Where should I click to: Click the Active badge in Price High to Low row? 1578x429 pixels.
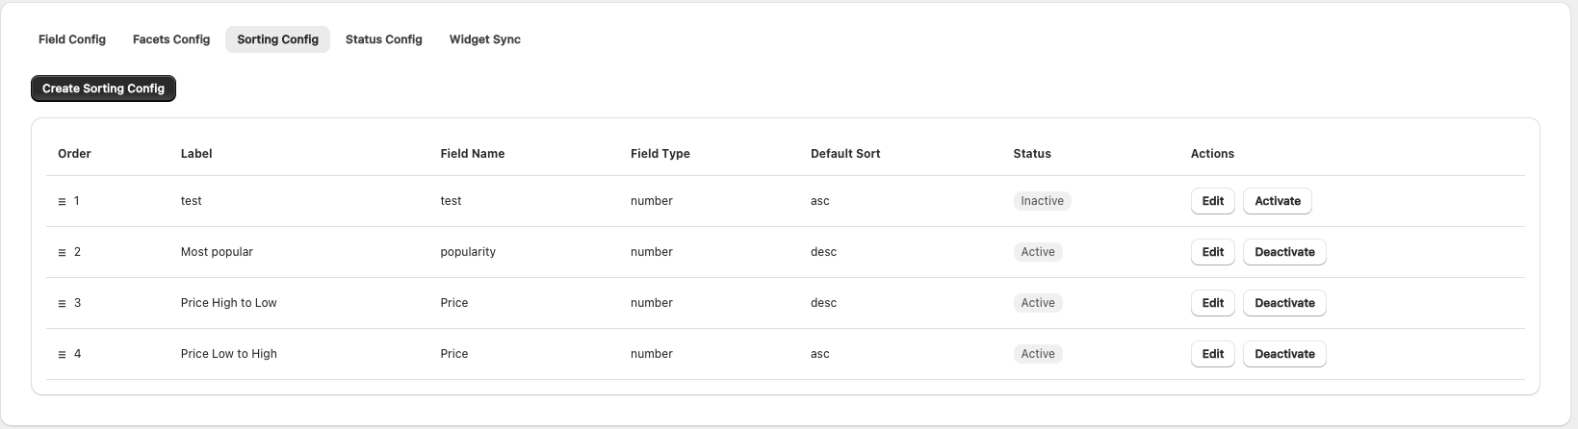coord(1038,303)
